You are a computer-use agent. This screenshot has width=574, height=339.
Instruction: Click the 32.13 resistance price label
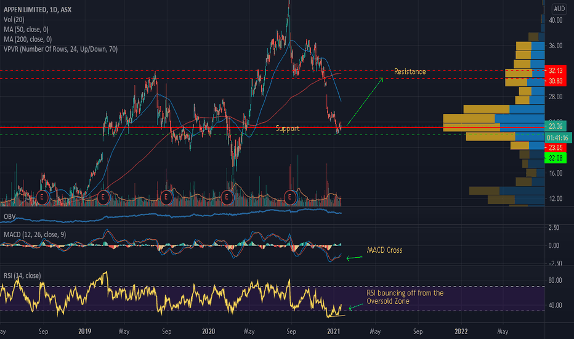556,71
